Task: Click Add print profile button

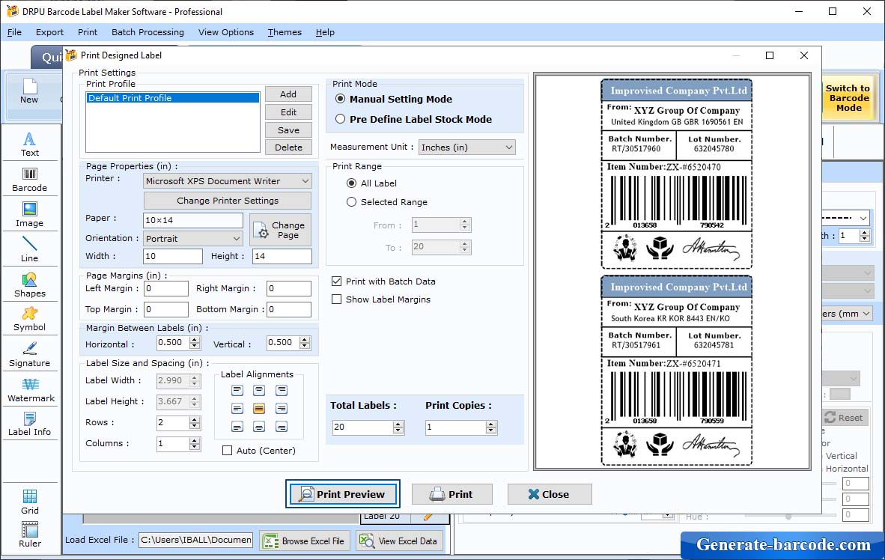Action: (288, 94)
